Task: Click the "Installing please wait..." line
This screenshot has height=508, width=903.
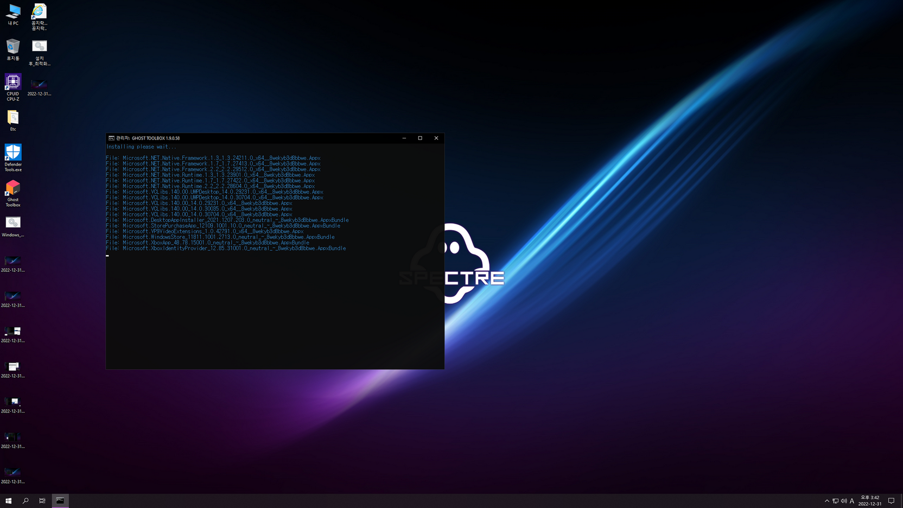Action: coord(141,147)
